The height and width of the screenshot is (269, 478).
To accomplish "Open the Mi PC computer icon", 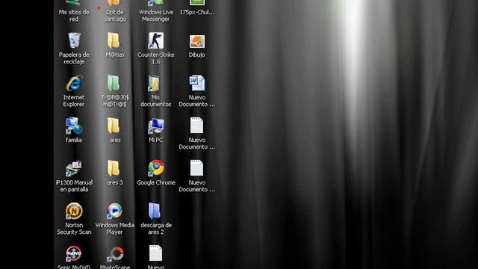I will (156, 126).
